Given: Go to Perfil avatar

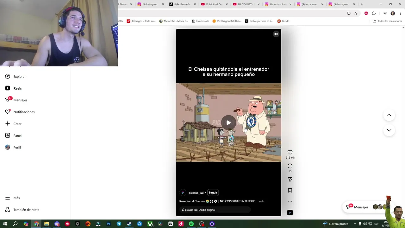Looking at the screenshot, I should click(8, 147).
